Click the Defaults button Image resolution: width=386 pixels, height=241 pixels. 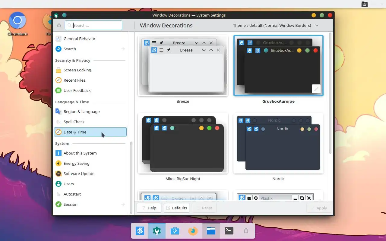(x=177, y=208)
